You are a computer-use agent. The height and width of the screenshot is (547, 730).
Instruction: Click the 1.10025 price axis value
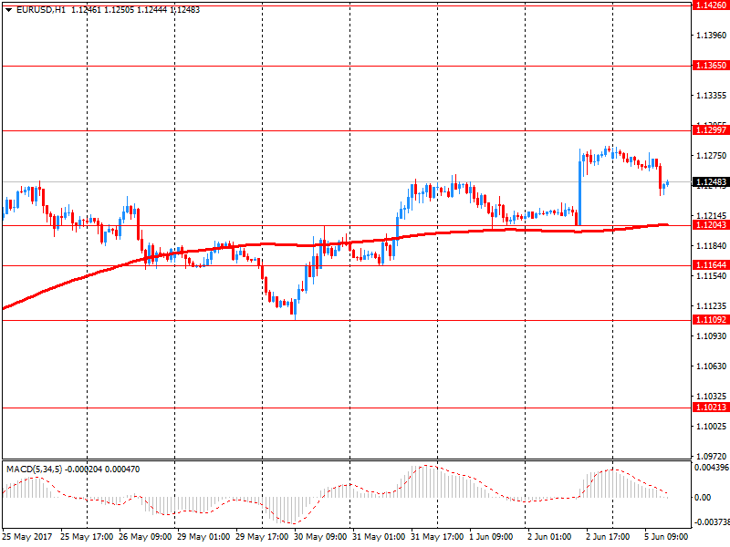pyautogui.click(x=711, y=427)
